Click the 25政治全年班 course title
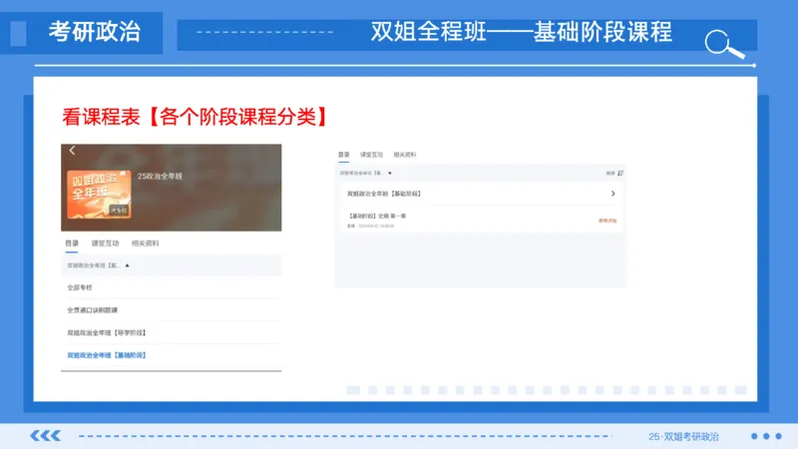This screenshot has height=449, width=798. [160, 177]
